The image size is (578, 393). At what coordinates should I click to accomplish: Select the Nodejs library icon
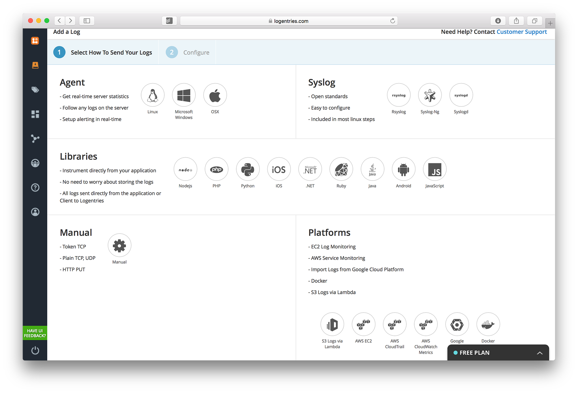(x=185, y=169)
